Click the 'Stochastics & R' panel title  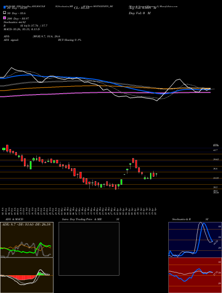[x=181, y=219]
